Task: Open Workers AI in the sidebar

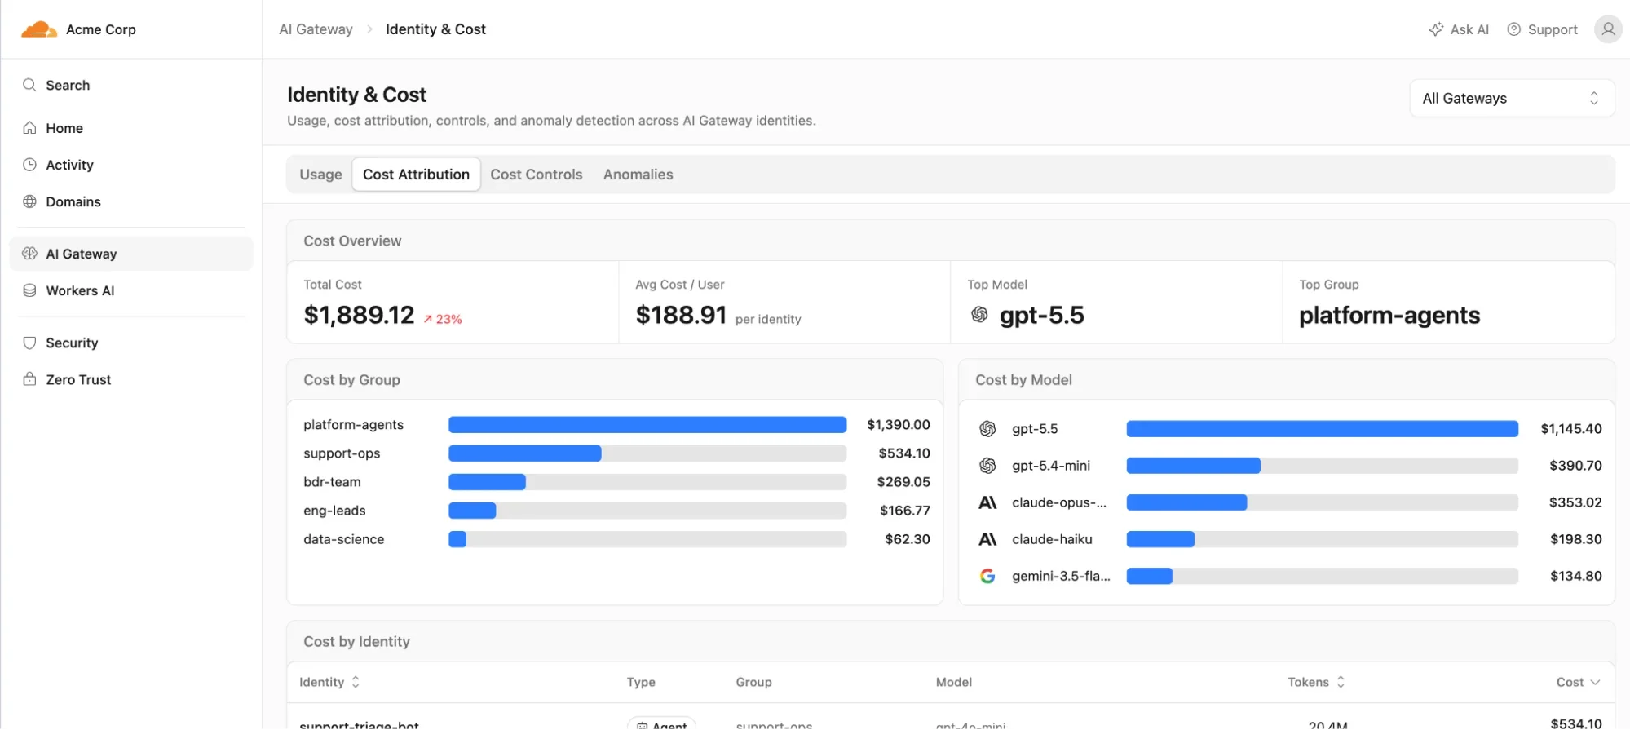Action: tap(131, 290)
